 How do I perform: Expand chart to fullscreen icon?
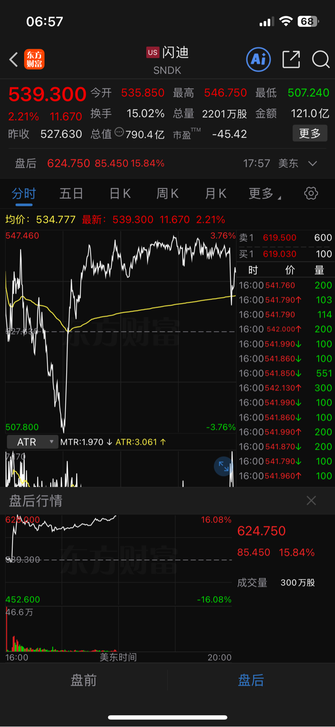coord(224,466)
